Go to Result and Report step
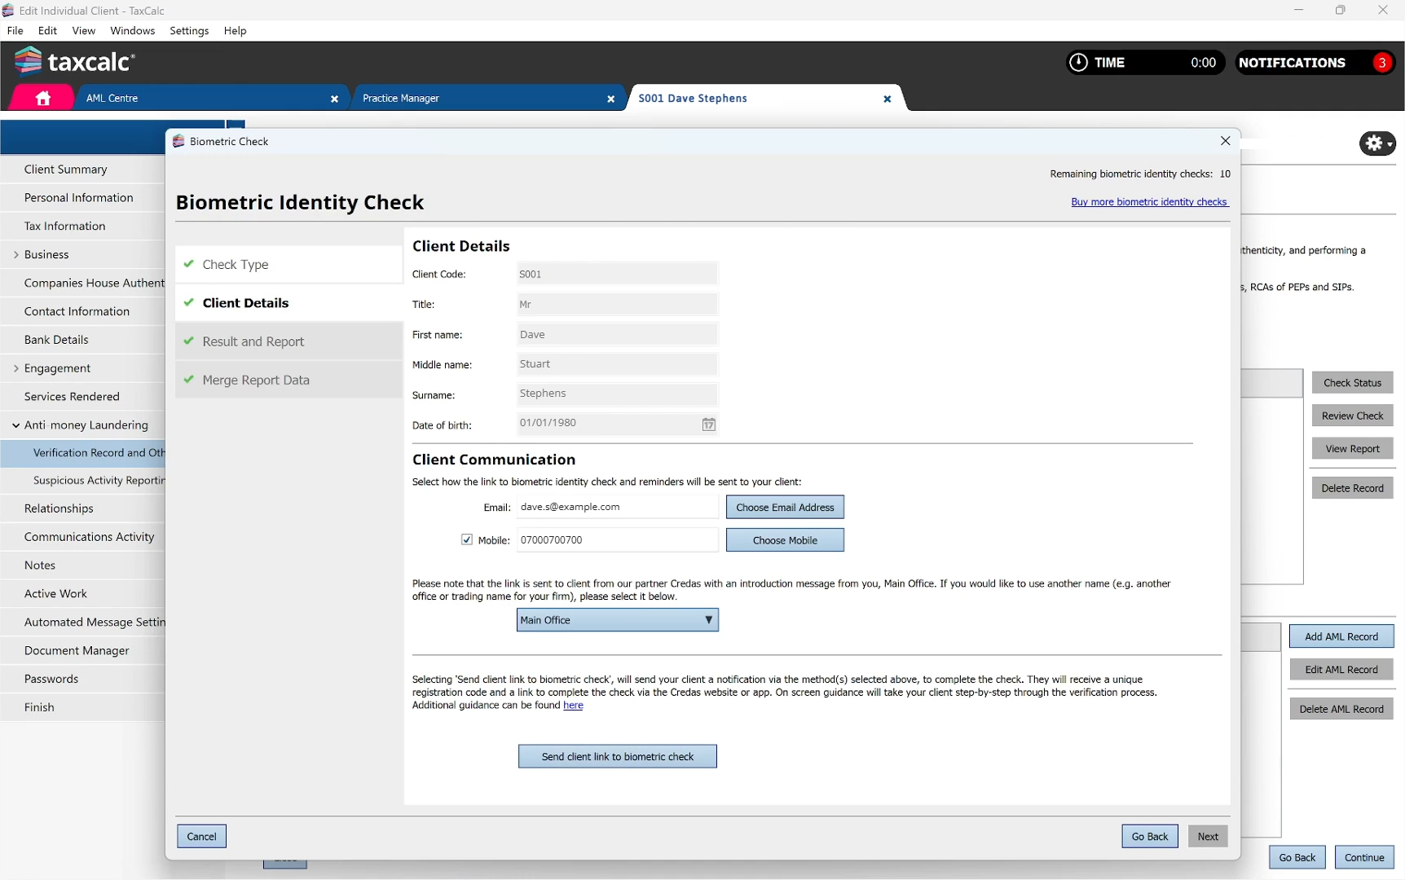1405x880 pixels. (288, 341)
